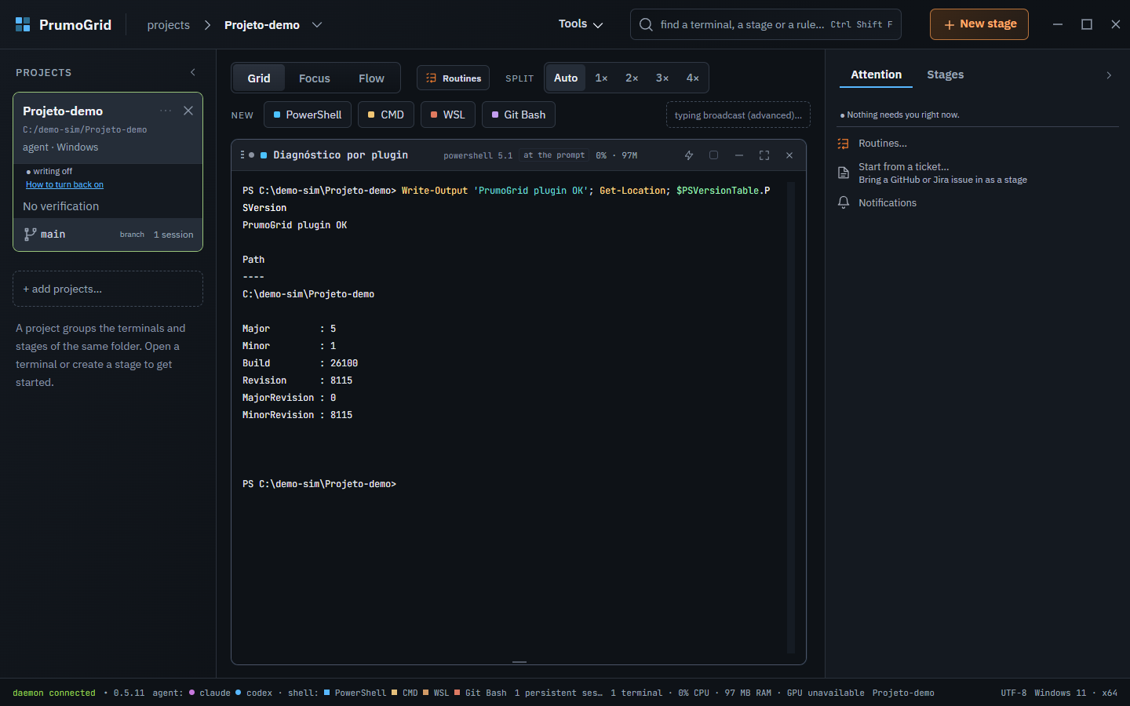Open Routines button in the toolbar
The image size is (1130, 706).
[453, 78]
